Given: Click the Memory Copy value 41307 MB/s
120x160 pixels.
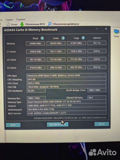Looking at the screenshot, I should pyautogui.click(x=76, y=43).
